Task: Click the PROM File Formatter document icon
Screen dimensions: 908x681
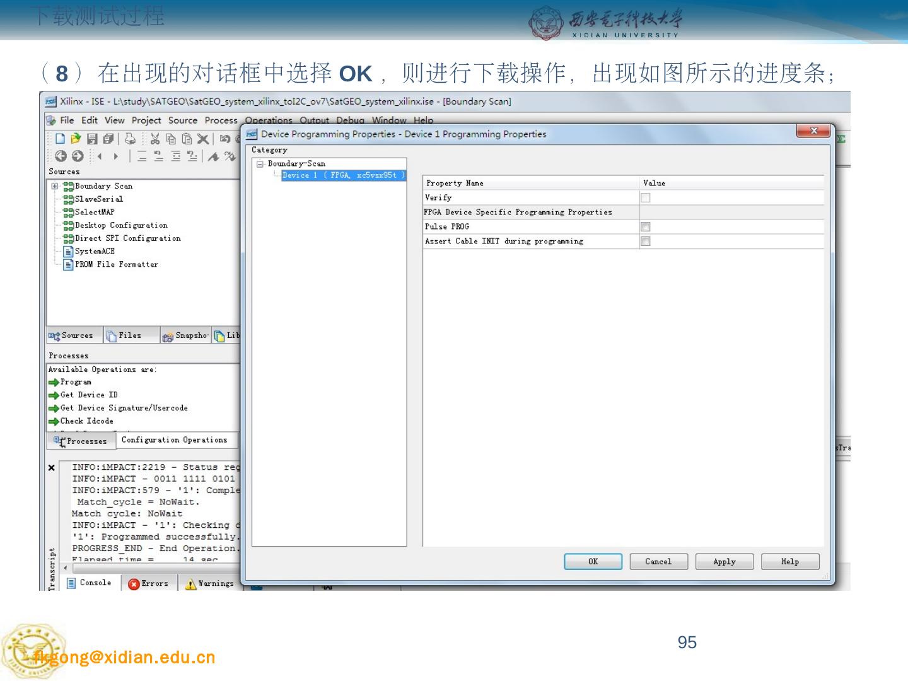Action: coord(69,265)
